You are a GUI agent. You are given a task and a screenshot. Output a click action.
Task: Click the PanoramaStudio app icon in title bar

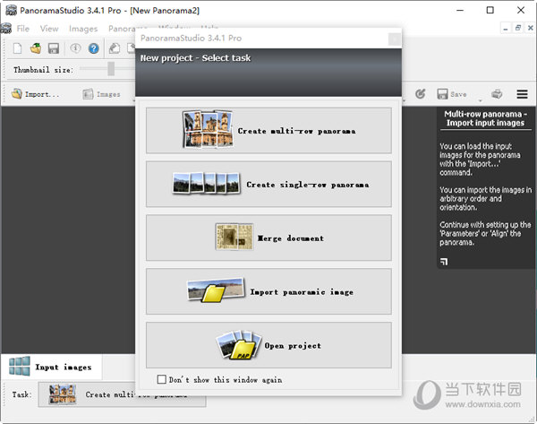tap(11, 10)
